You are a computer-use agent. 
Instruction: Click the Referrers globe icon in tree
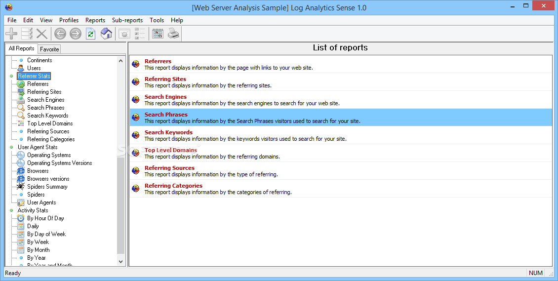(21, 84)
